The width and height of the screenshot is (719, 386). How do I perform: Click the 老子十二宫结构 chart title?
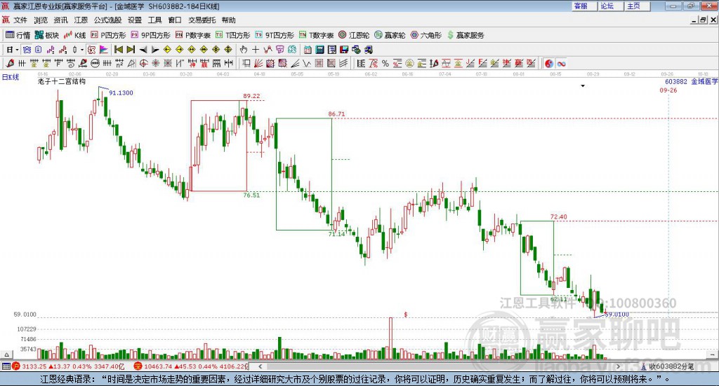(x=62, y=81)
